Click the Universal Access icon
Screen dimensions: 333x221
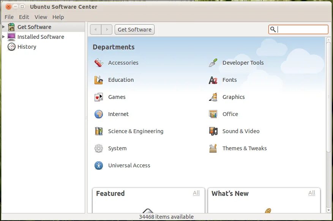point(99,165)
